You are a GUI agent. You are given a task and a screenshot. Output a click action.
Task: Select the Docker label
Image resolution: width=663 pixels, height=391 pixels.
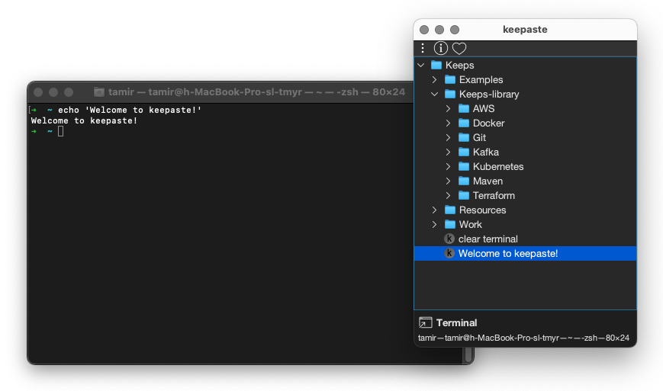(x=489, y=123)
